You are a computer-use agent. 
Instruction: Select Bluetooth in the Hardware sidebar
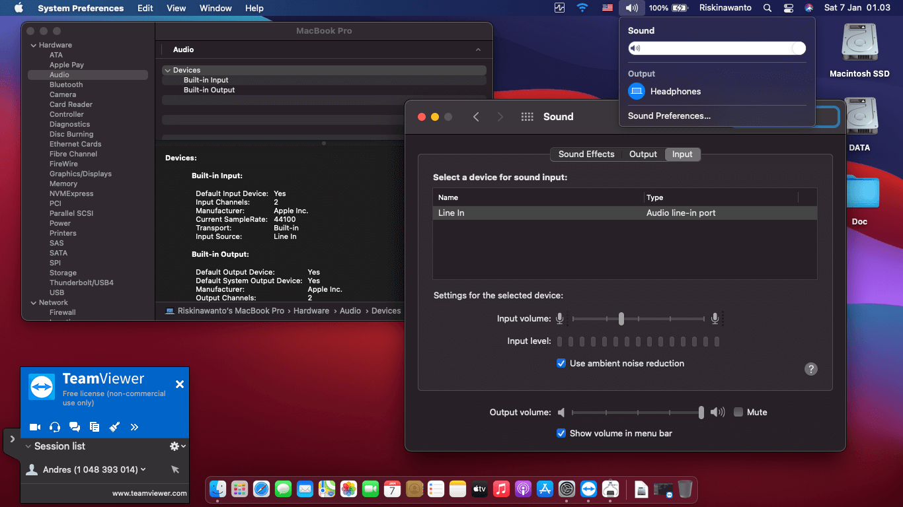(66, 85)
